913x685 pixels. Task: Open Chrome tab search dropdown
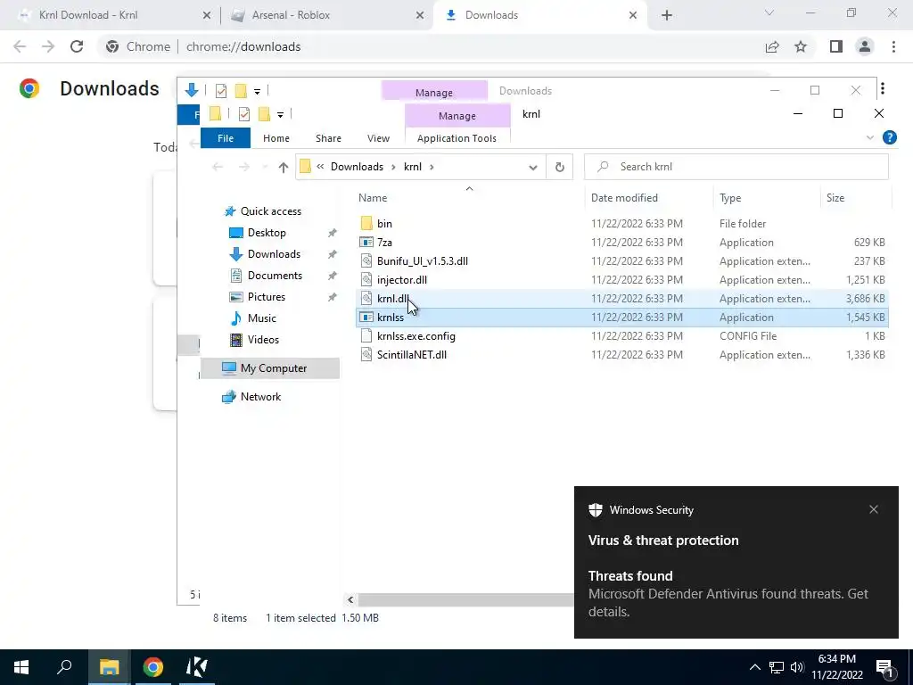click(769, 13)
